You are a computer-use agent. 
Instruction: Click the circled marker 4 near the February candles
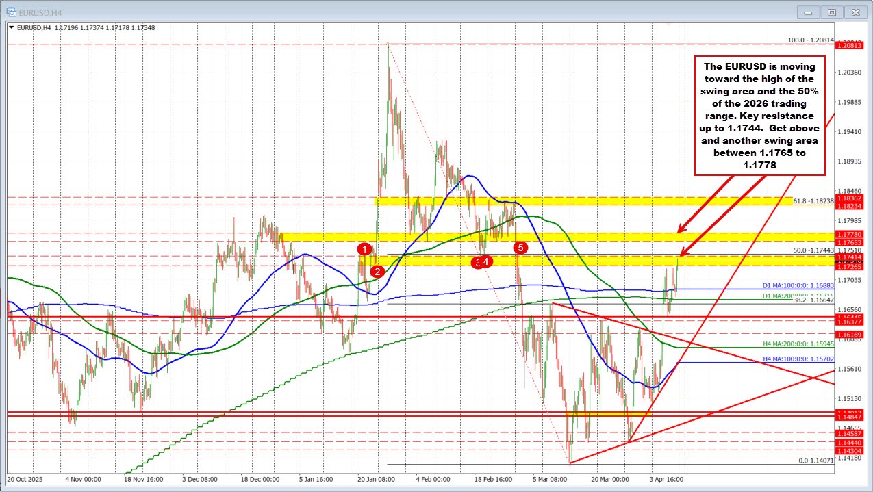[x=487, y=262]
